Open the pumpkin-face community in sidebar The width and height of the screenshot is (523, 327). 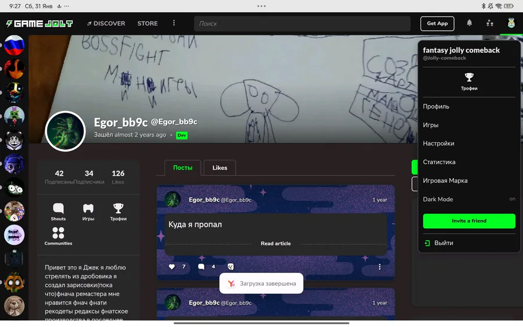[x=14, y=282]
